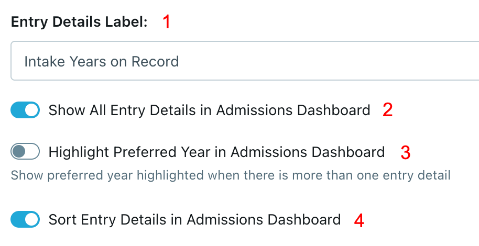
Task: Click the grey knob of Highlight Preferred switch
Action: [x=18, y=152]
